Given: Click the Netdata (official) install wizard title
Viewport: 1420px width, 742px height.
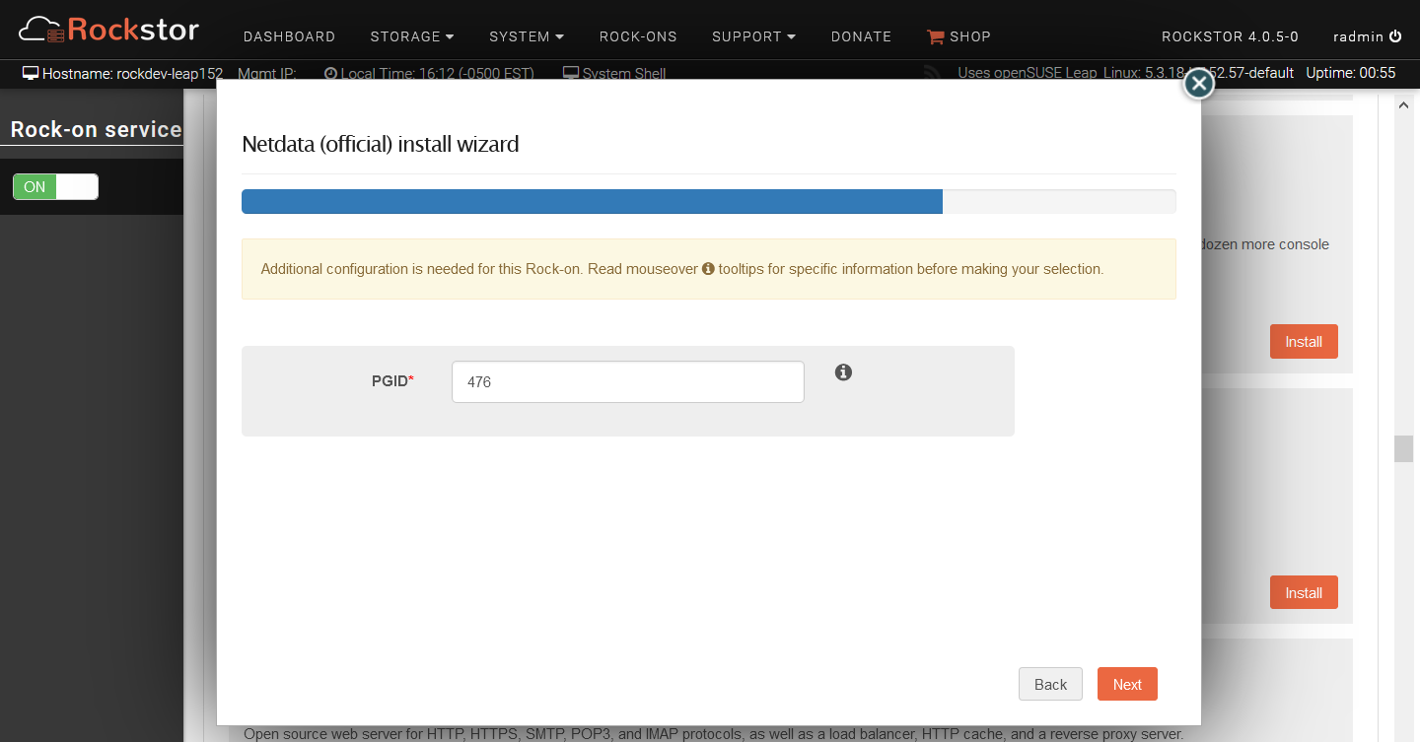Looking at the screenshot, I should click(x=381, y=144).
